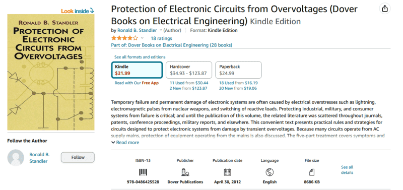Open the 18 ratings link
This screenshot has width=403, height=190.
pos(161,38)
